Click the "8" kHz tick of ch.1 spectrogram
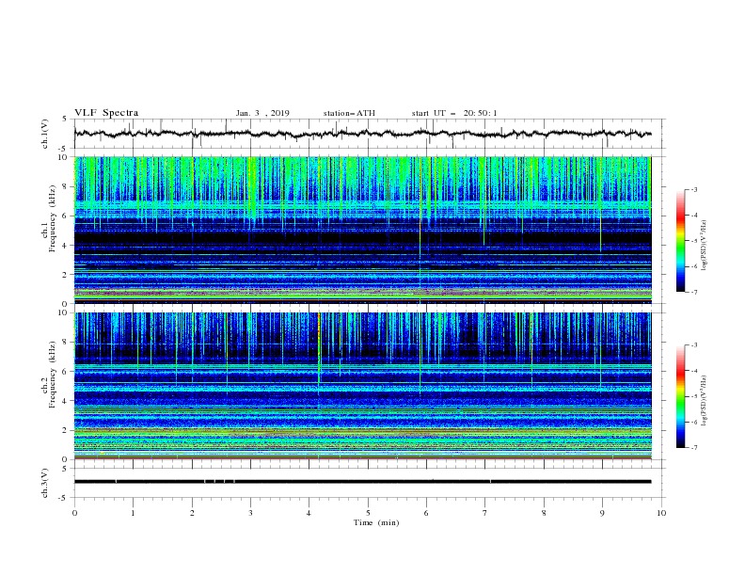Image resolution: width=745 pixels, height=576 pixels. [65, 186]
